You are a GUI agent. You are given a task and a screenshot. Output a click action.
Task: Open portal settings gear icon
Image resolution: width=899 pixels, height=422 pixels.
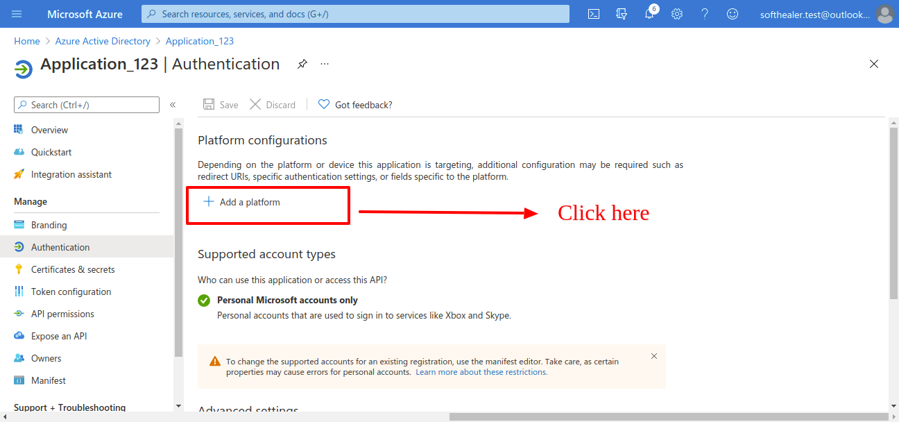tap(677, 14)
